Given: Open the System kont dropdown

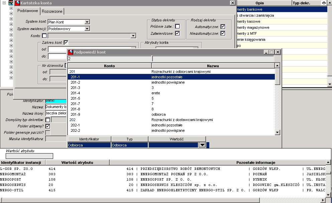Looking at the screenshot, I should [87, 22].
